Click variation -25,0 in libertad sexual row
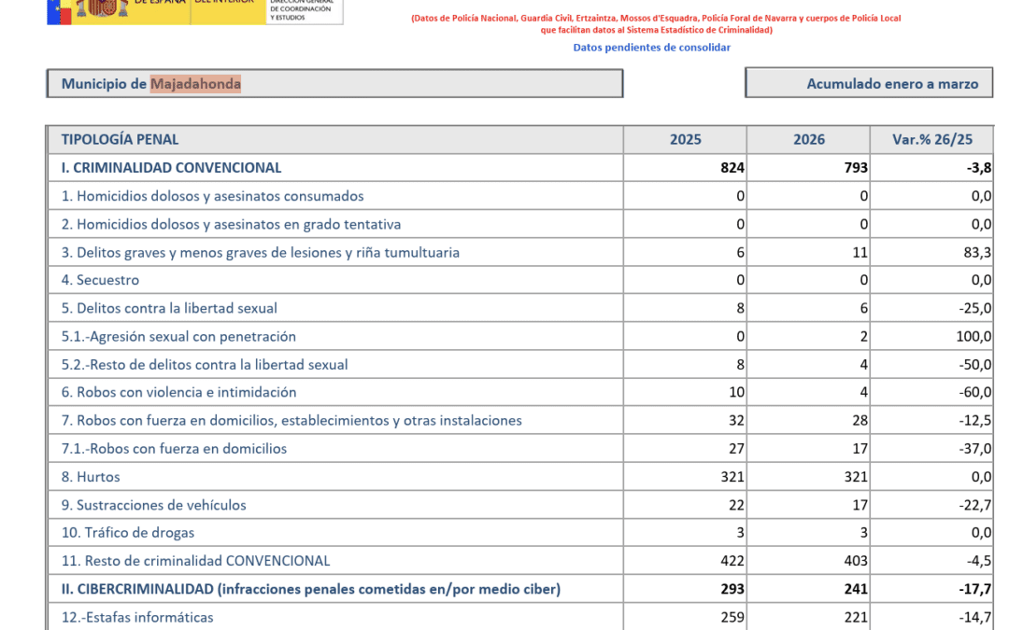1009x630 pixels. [975, 309]
